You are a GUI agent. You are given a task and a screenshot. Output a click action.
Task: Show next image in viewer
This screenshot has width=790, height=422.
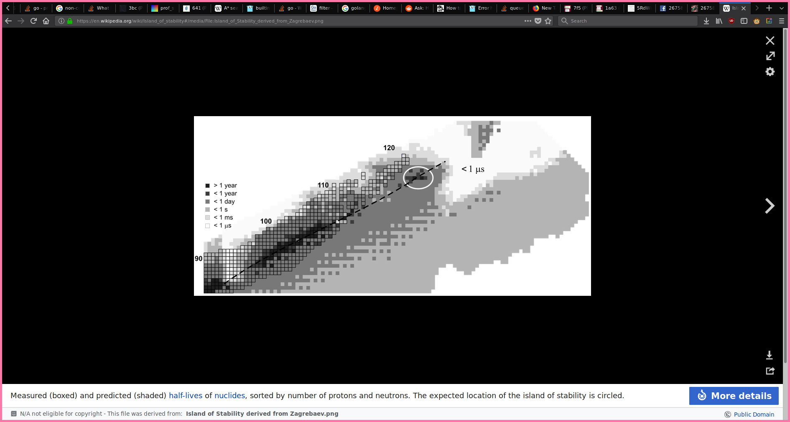click(770, 206)
